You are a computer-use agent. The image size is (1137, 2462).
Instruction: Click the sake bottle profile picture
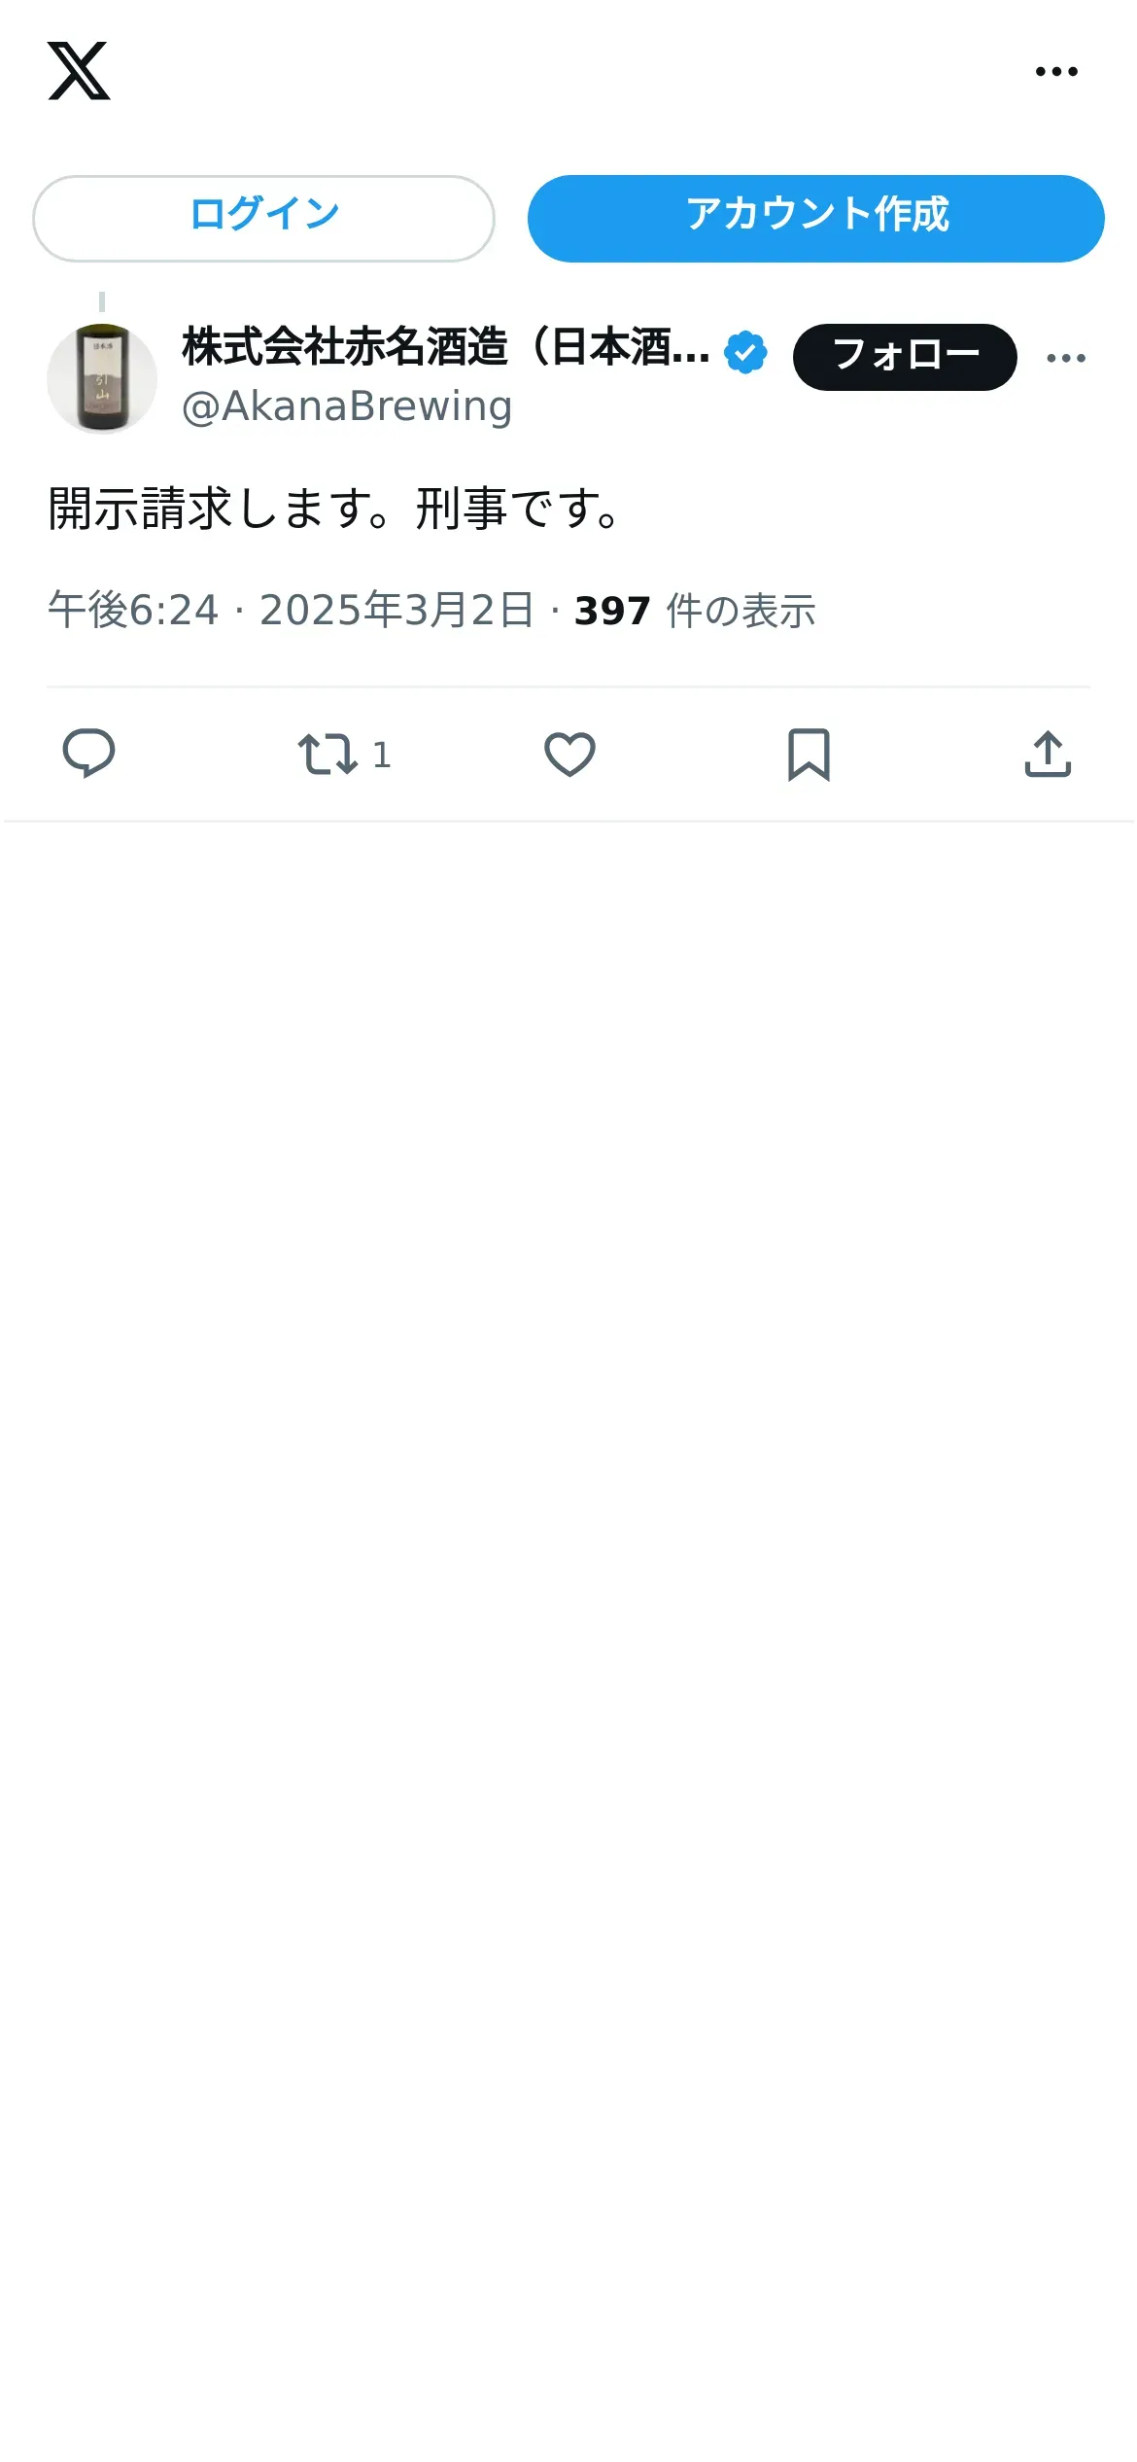pyautogui.click(x=102, y=378)
